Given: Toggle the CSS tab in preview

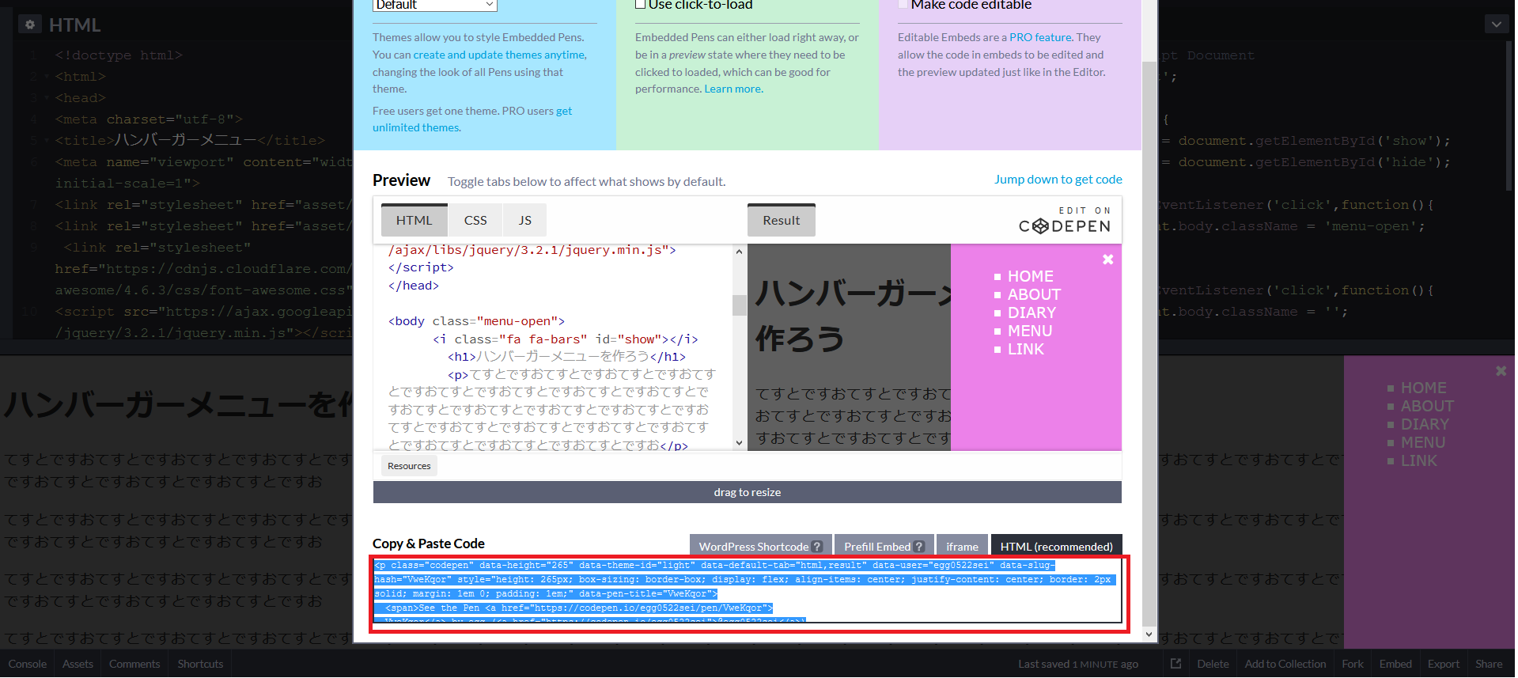Looking at the screenshot, I should pos(475,221).
